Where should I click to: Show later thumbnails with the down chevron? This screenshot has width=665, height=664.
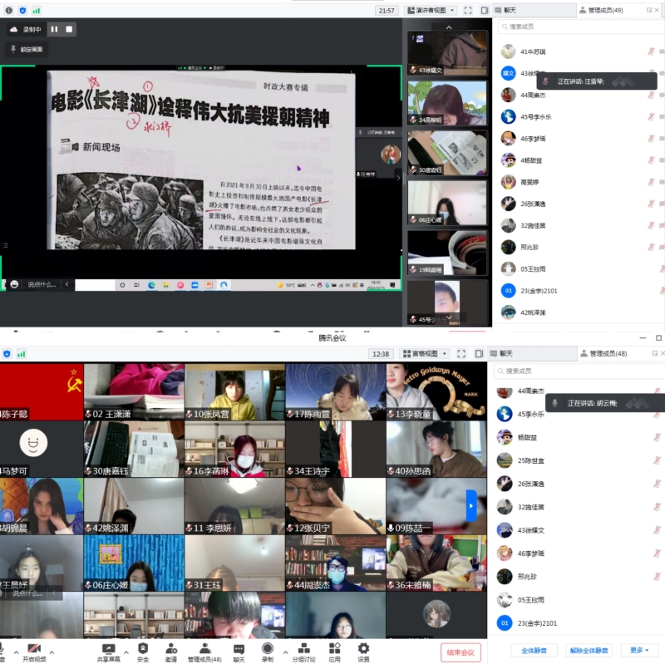(449, 317)
